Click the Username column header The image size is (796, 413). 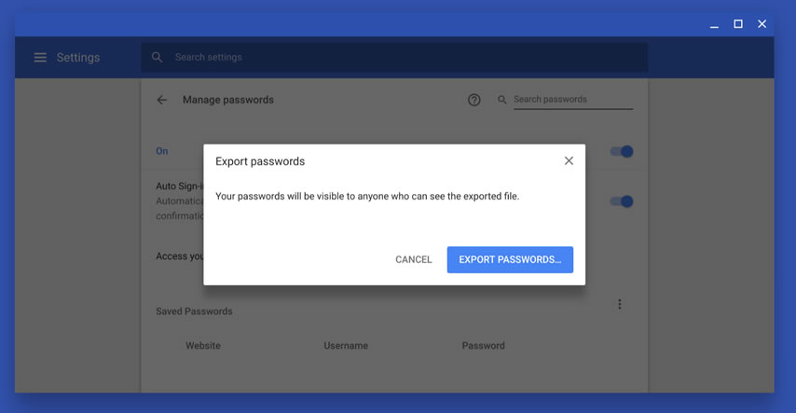[346, 346]
